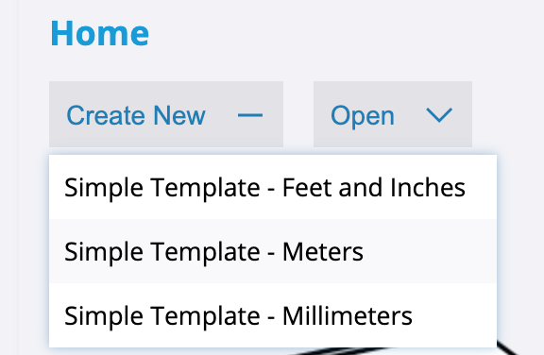Start a new model in meters template
The width and height of the screenshot is (544, 355).
pyautogui.click(x=273, y=251)
